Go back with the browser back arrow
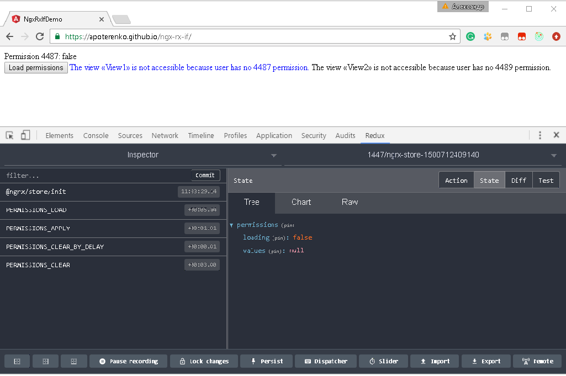This screenshot has width=566, height=376. pyautogui.click(x=10, y=36)
